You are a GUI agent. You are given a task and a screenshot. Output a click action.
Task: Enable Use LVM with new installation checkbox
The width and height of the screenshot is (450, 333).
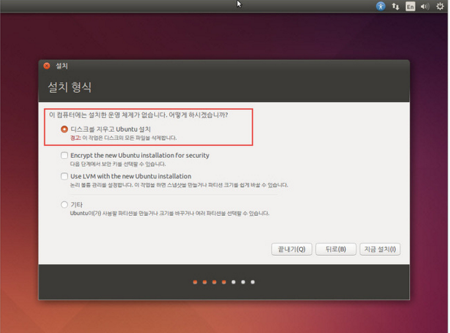pyautogui.click(x=65, y=176)
